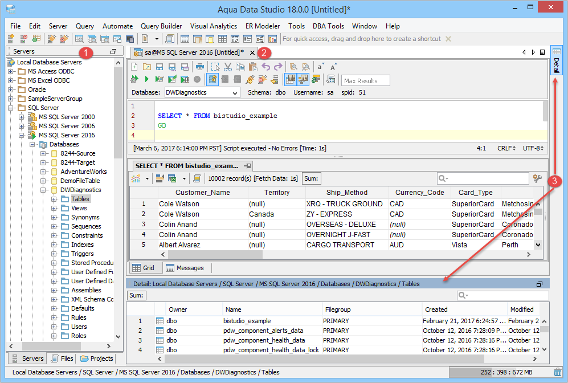Click the trash can icon in status bar
The image size is (568, 383).
click(558, 372)
